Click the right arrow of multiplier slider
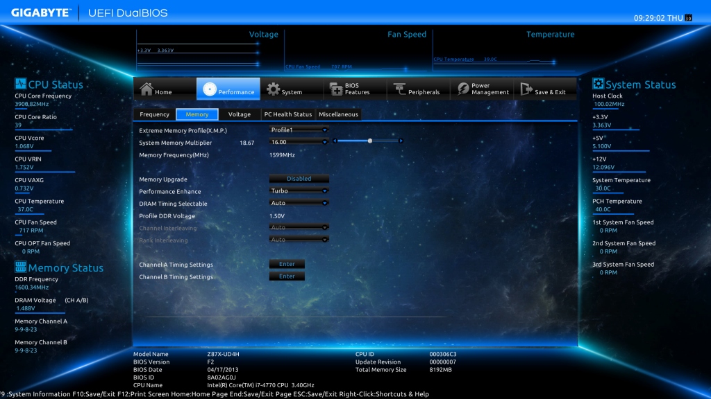The height and width of the screenshot is (399, 711). point(401,141)
